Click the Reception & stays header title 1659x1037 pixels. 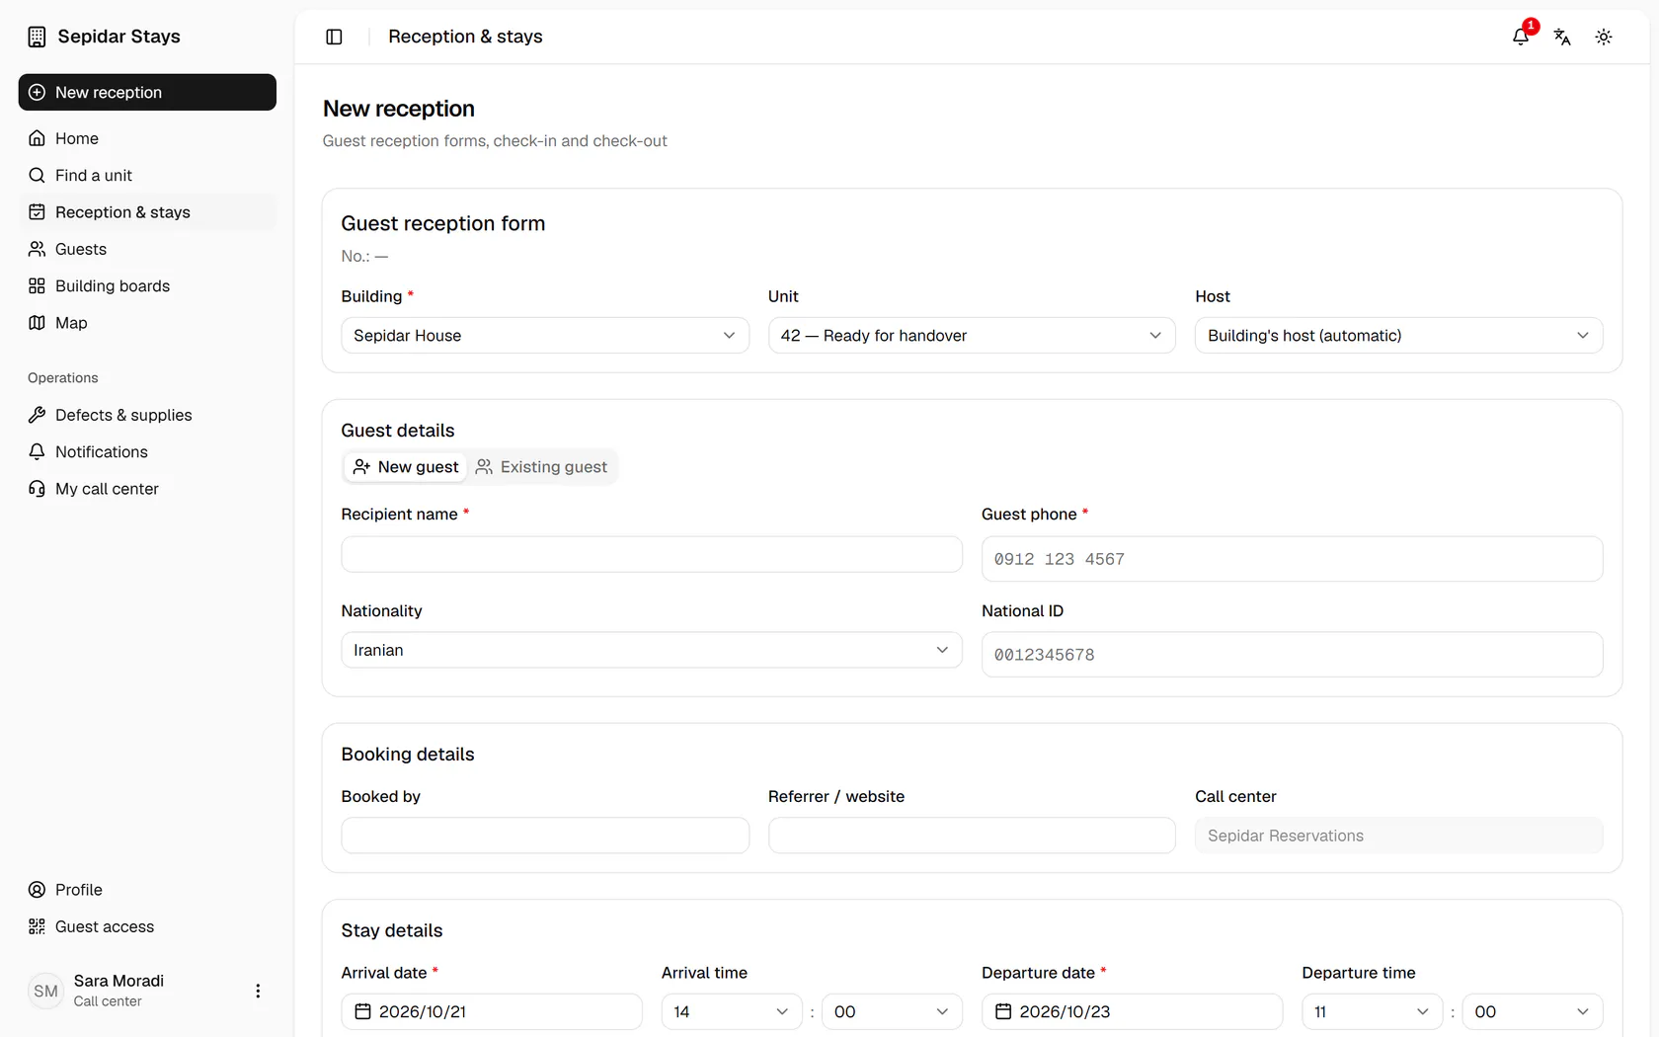(x=465, y=37)
